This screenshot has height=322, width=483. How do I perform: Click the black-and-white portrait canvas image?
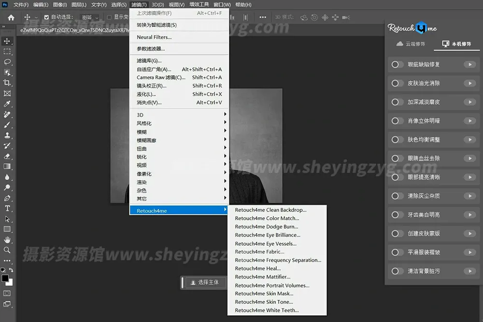tap(256, 146)
